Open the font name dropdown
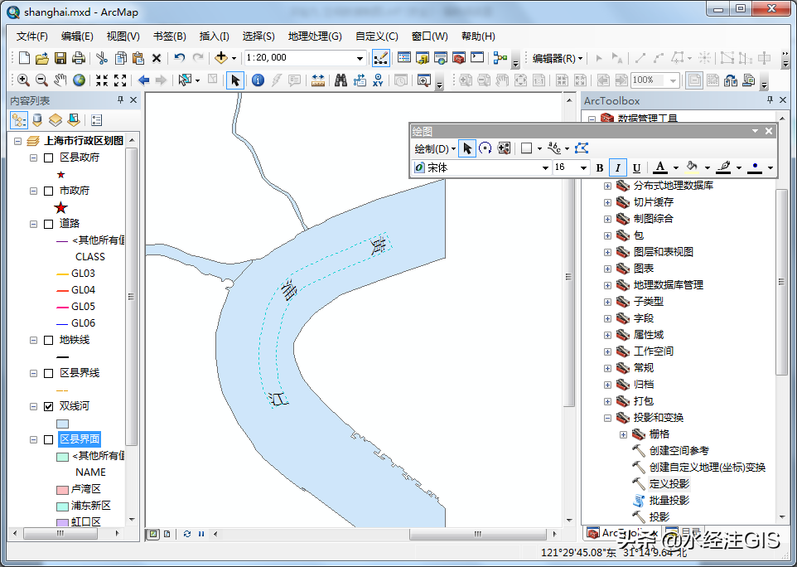The image size is (797, 567). (x=545, y=167)
